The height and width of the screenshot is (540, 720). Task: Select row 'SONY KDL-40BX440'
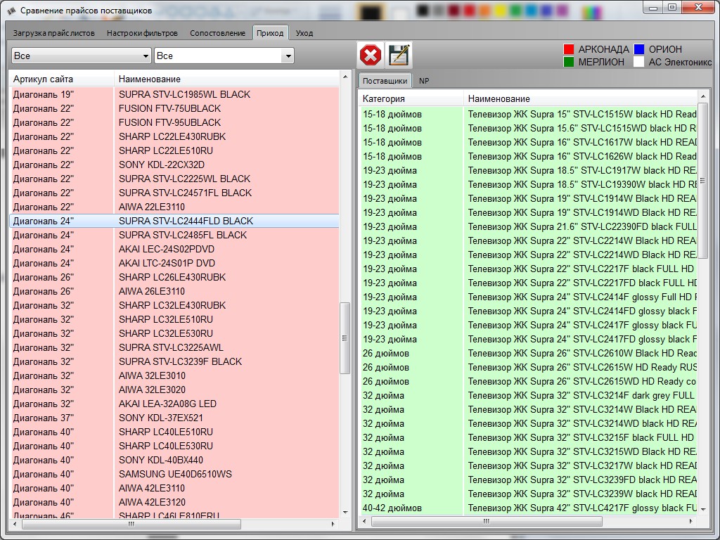coord(174,460)
